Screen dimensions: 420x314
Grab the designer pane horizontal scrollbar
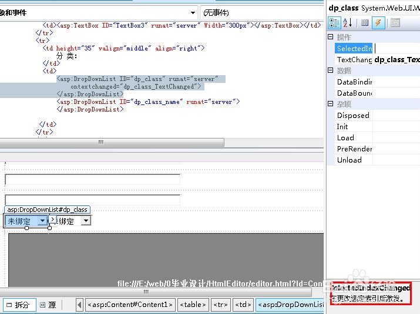155,292
